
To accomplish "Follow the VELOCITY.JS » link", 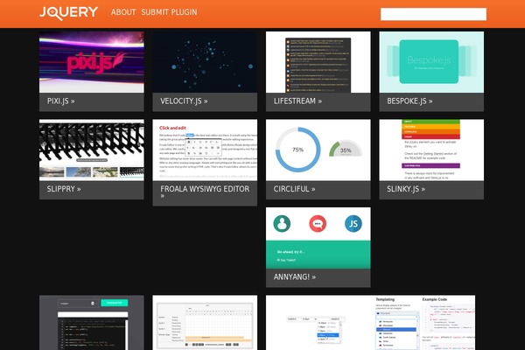I will (184, 101).
